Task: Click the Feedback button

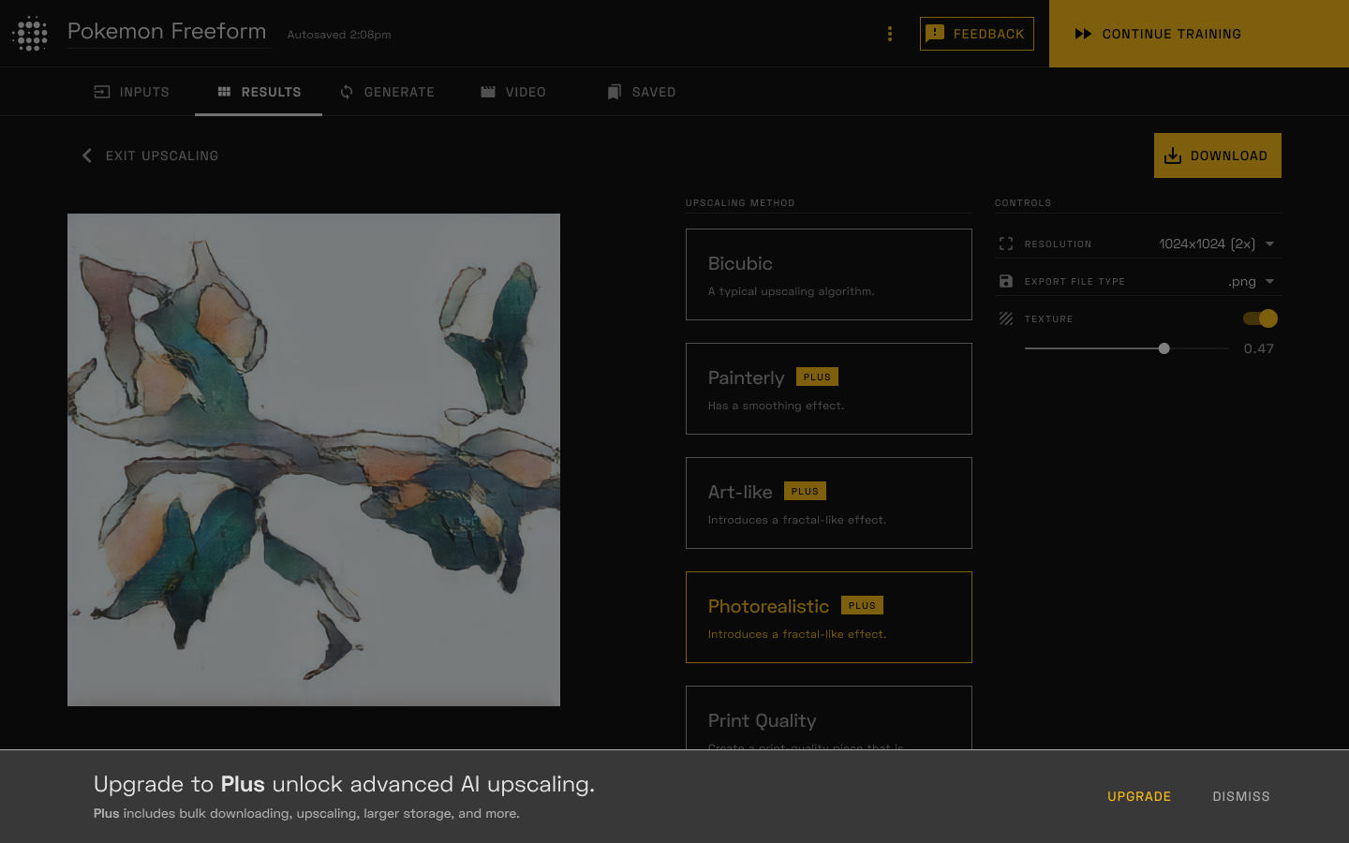Action: 976,34
